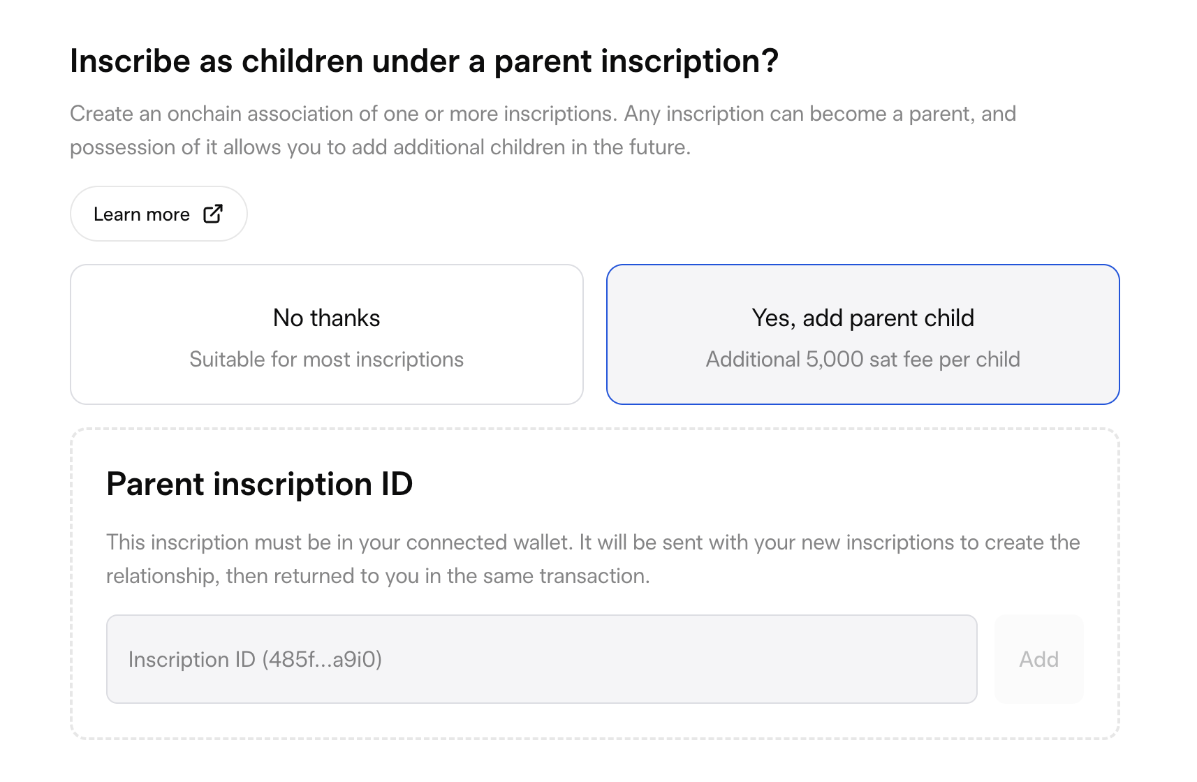The image size is (1197, 782).
Task: Click the 'This inscription must be in your connected wallet' text
Action: pyautogui.click(x=593, y=543)
